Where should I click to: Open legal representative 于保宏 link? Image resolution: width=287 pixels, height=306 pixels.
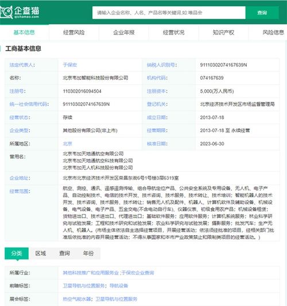70,65
